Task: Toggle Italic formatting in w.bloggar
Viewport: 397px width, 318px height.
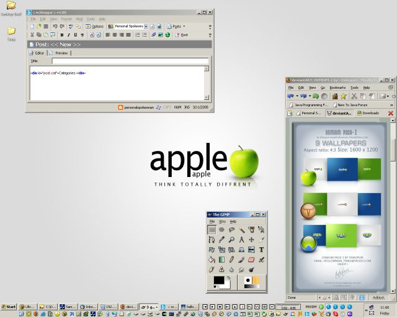Action: [x=69, y=35]
